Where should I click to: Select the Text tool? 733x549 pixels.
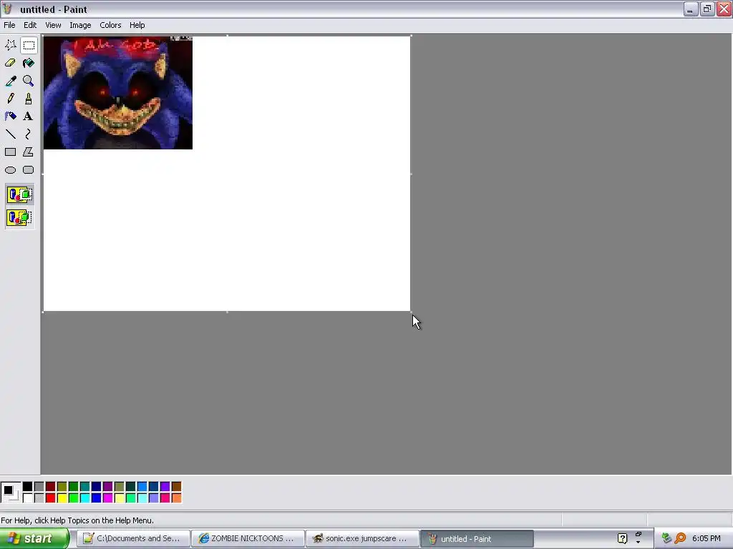(29, 117)
